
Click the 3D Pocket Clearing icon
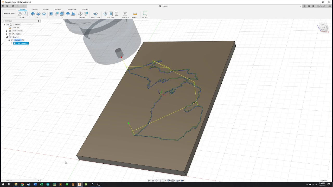pyautogui.click(x=57, y=14)
